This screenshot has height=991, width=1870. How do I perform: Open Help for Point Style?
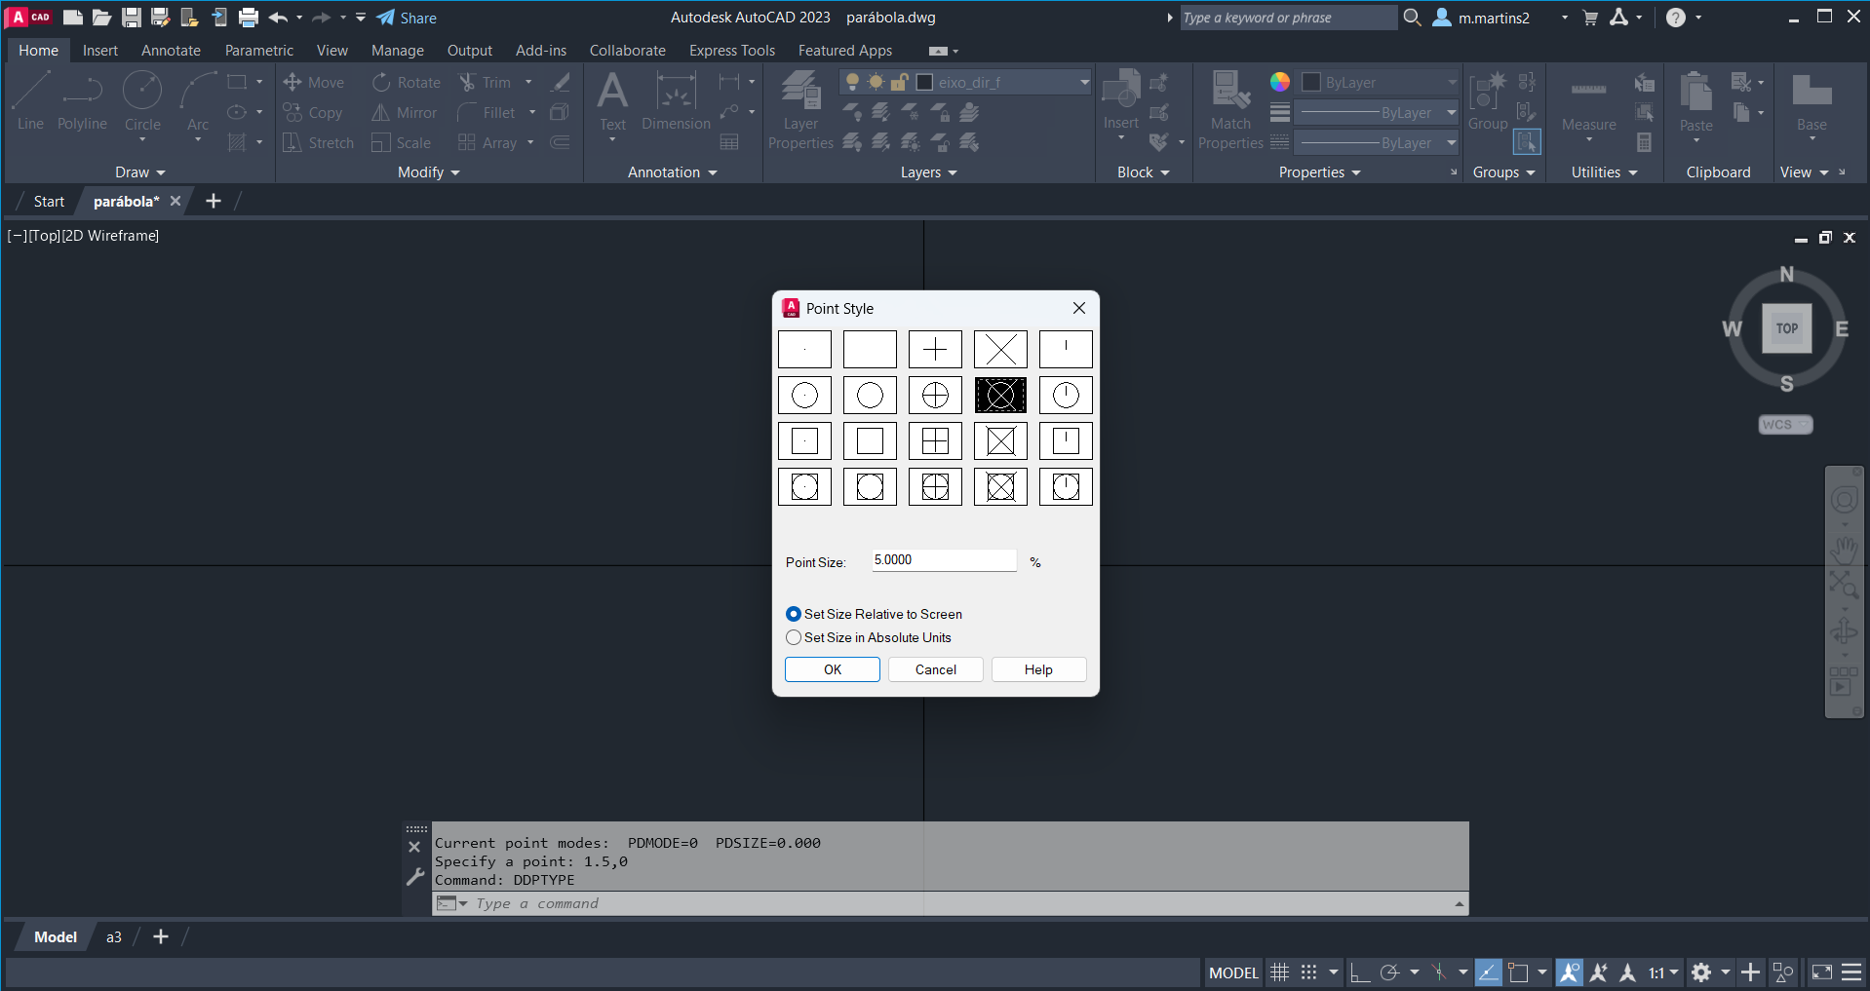pos(1038,669)
